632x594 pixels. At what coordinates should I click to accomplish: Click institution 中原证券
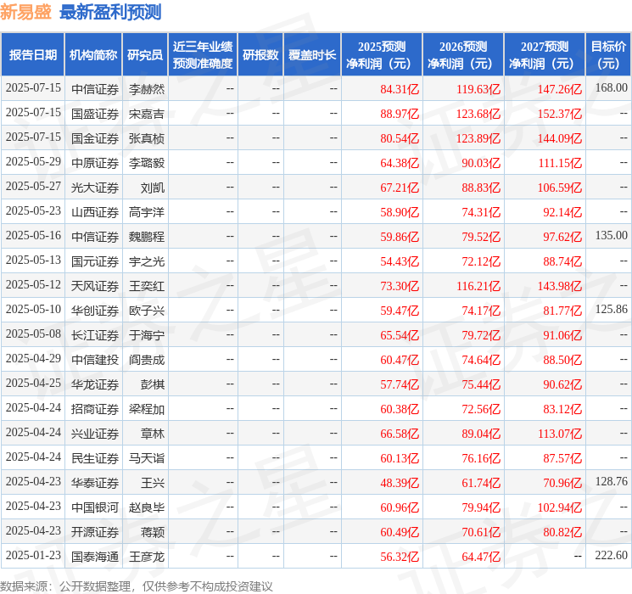(95, 163)
